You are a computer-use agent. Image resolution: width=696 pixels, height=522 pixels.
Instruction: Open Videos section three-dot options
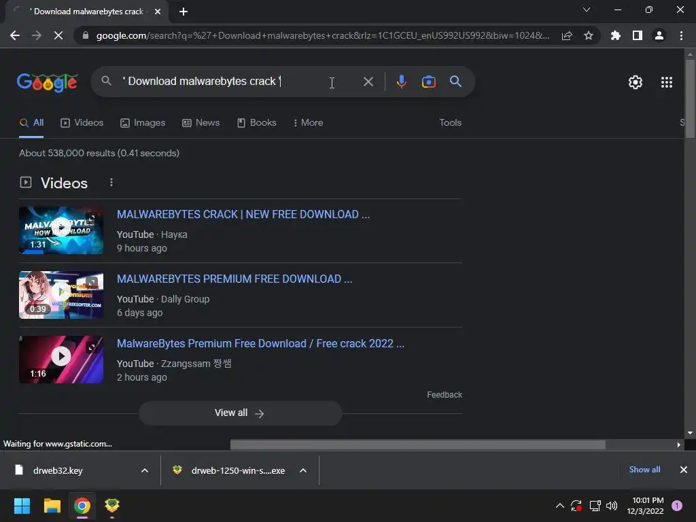pyautogui.click(x=111, y=182)
